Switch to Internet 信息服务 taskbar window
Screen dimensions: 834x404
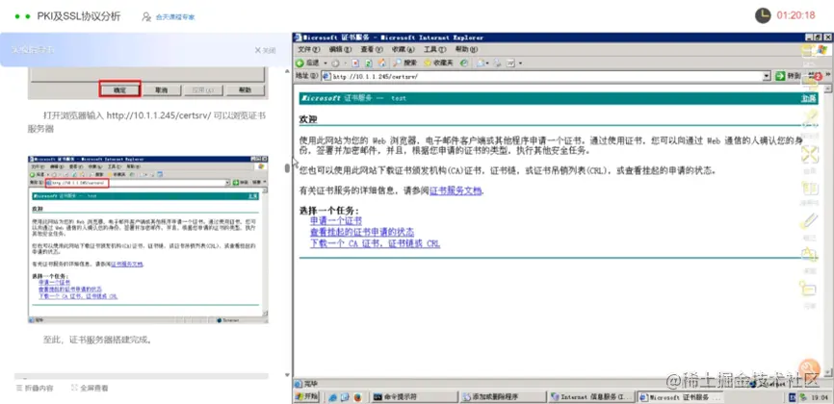pos(592,396)
